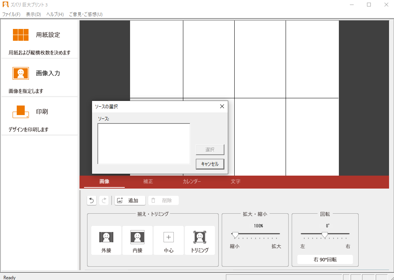Open the 用紙設定 (paper settings) panel icon

pyautogui.click(x=21, y=35)
